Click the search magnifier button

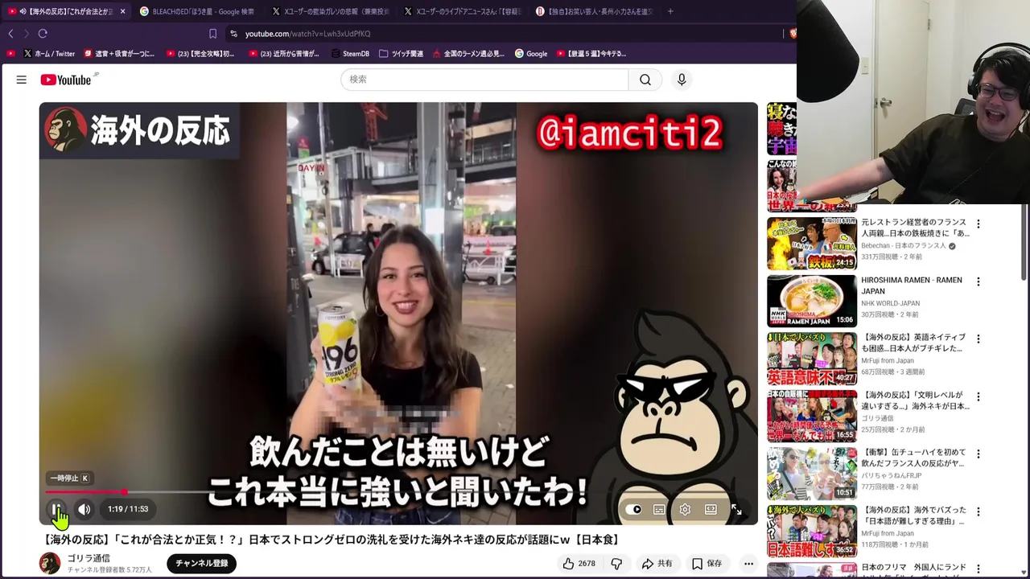coord(645,80)
